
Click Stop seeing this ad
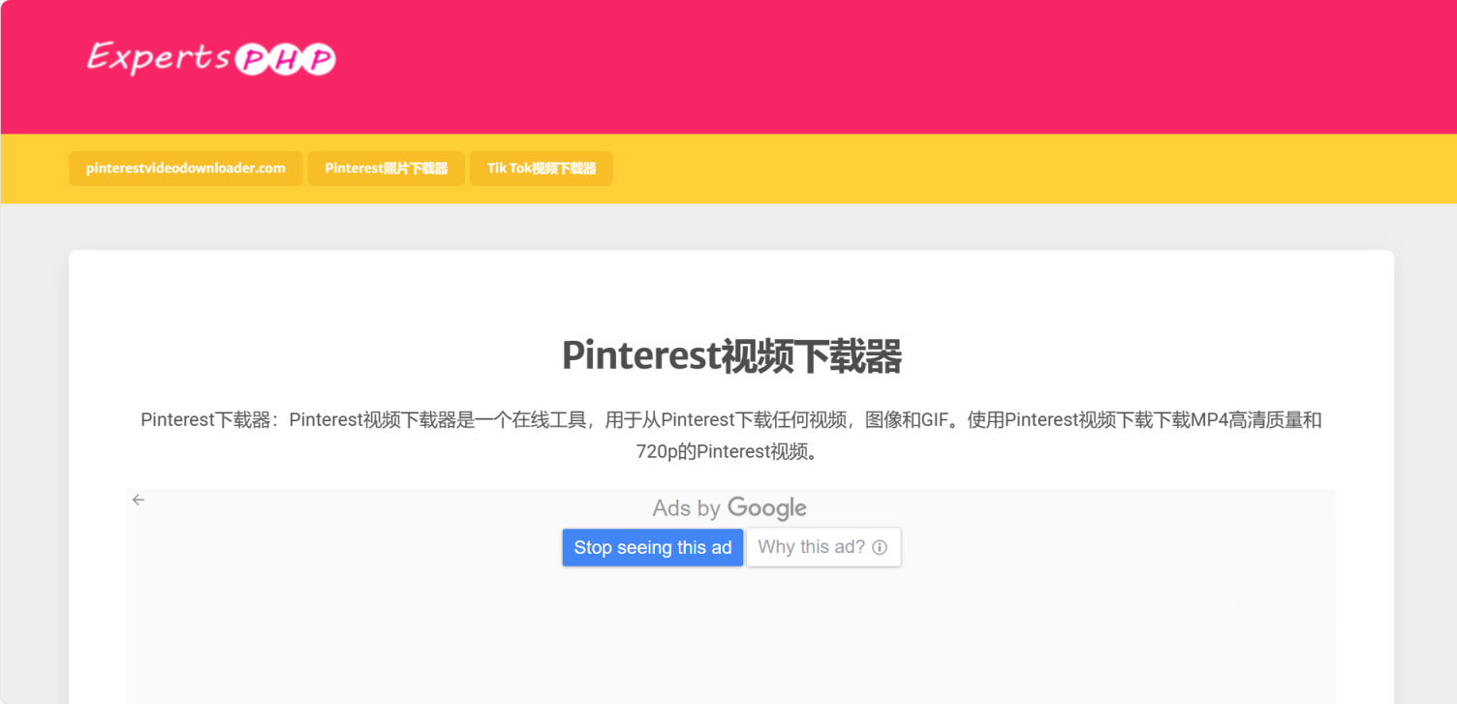coord(652,547)
